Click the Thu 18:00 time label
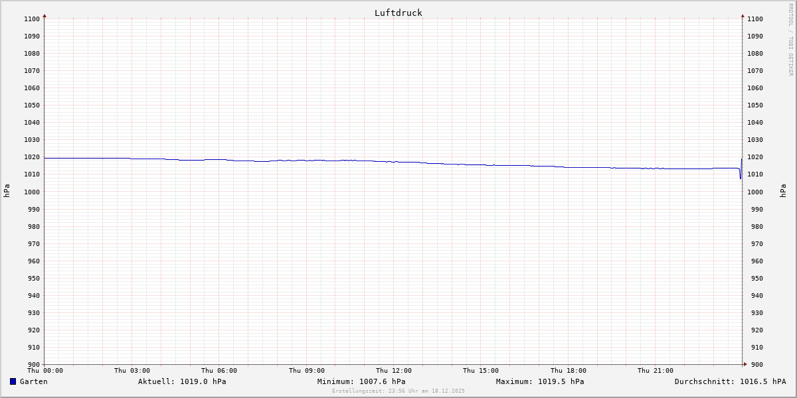 point(569,371)
